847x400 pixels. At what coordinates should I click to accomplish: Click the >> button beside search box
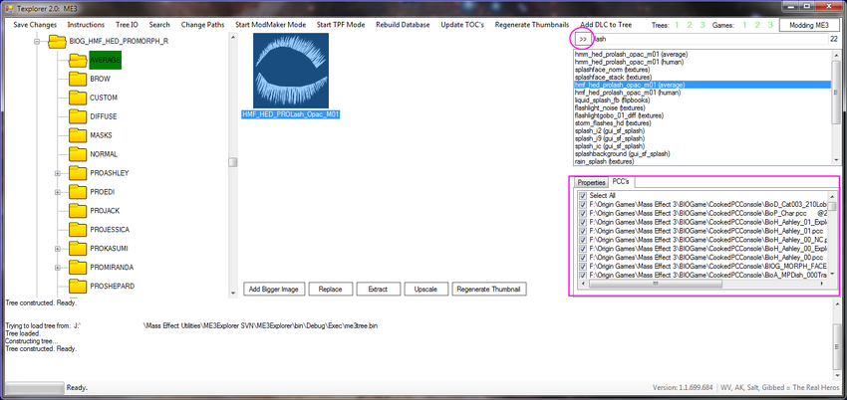coord(582,40)
